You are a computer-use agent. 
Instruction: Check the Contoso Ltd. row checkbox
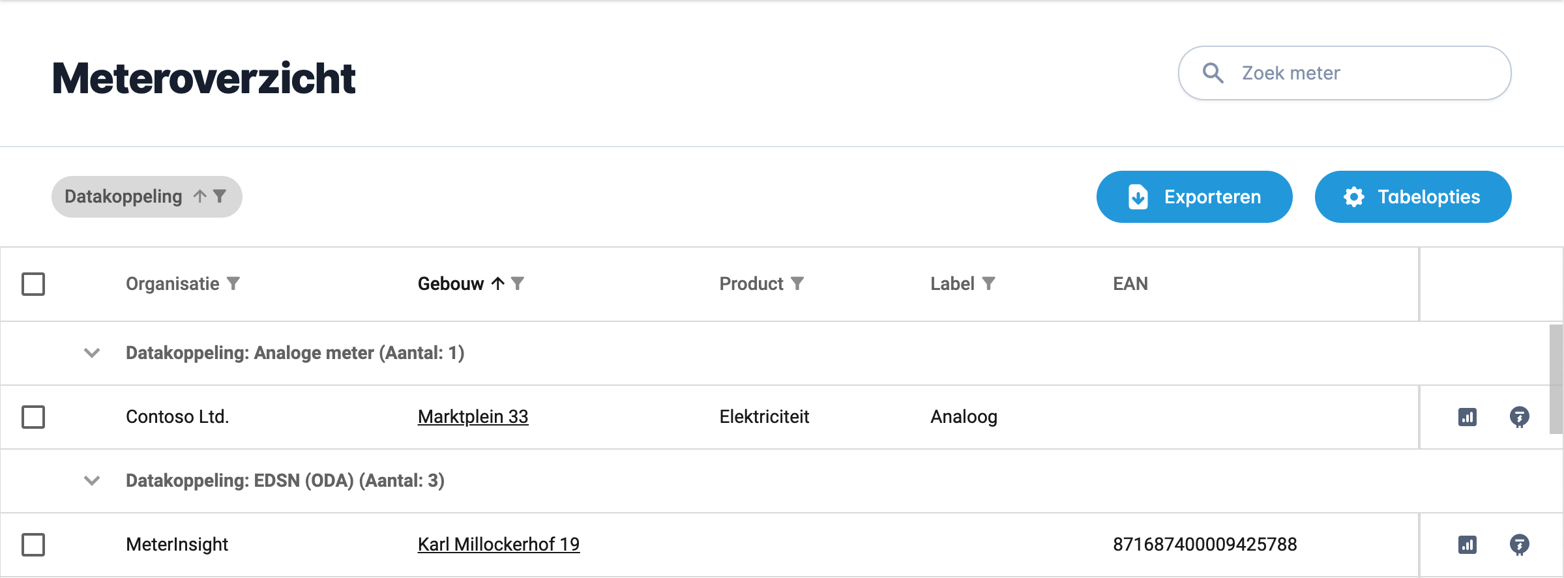(33, 417)
